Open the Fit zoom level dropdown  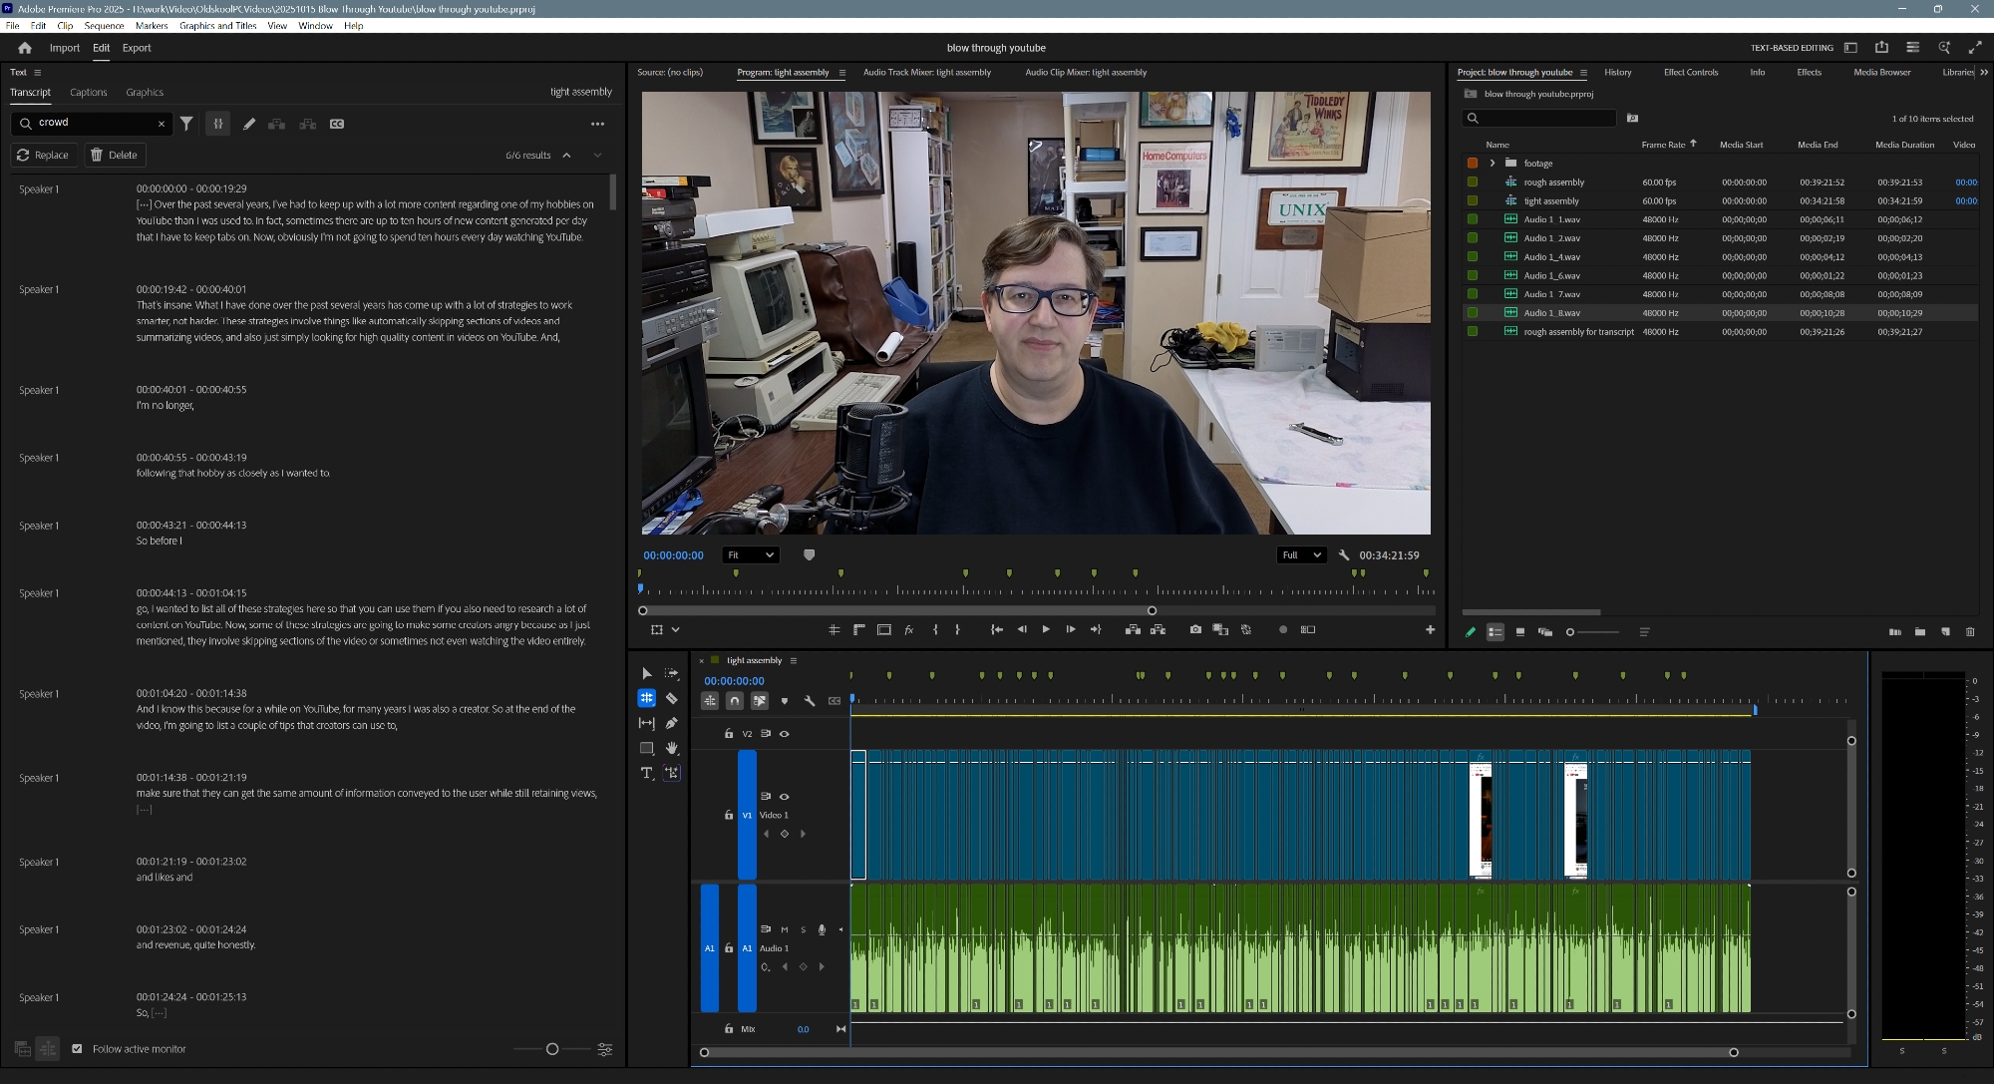pos(750,555)
